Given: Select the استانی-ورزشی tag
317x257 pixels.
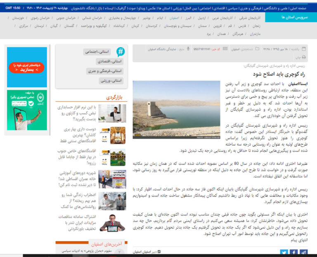Looking at the screenshot, I should coord(111,81).
